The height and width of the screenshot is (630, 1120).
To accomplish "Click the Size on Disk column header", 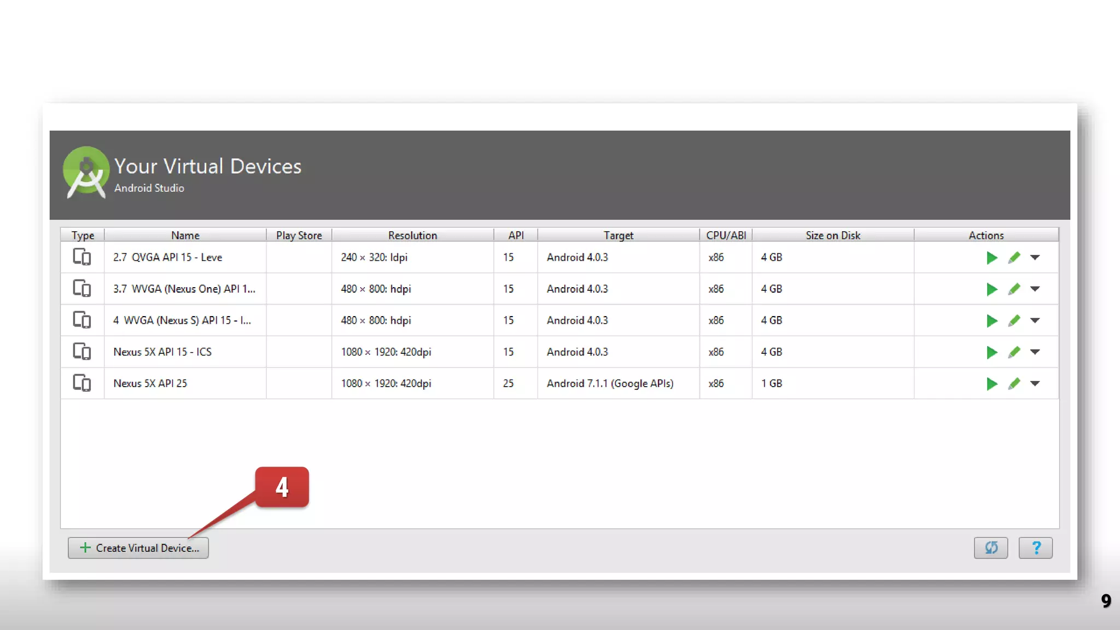I will (x=832, y=236).
